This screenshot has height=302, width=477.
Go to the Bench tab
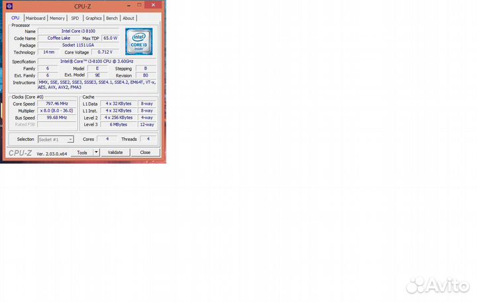(112, 19)
